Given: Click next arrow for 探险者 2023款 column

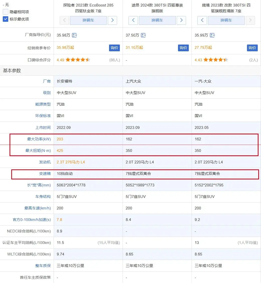Looking at the screenshot, I should tap(112, 20).
